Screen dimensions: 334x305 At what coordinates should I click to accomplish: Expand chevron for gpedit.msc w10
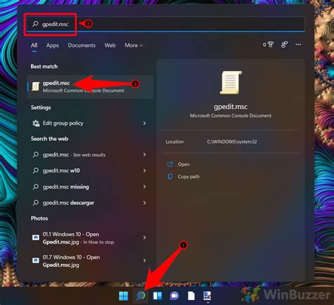tap(144, 170)
